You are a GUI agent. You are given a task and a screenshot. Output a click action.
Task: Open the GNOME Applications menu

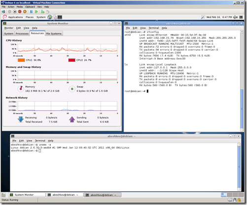click(15, 17)
